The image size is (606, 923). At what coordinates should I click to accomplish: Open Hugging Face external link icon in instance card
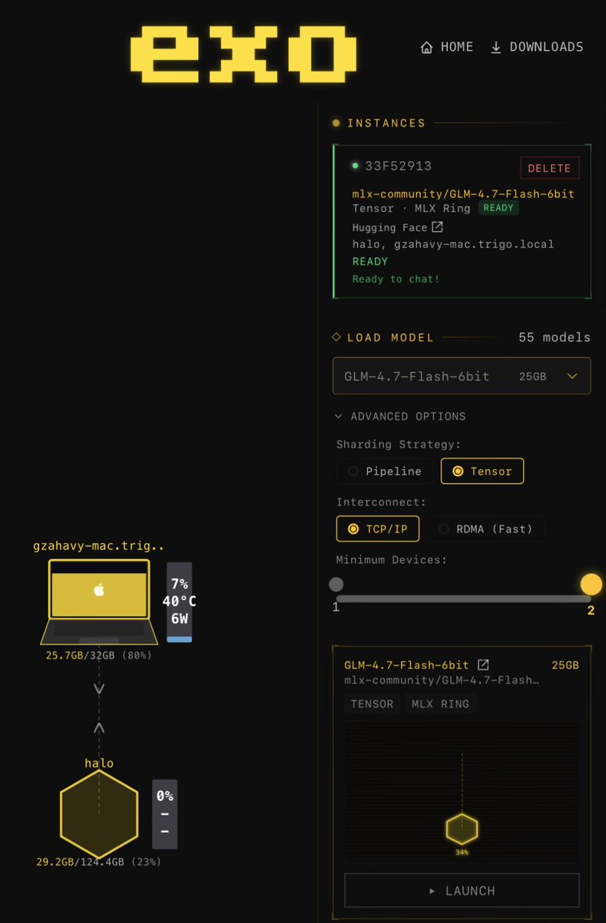(437, 227)
